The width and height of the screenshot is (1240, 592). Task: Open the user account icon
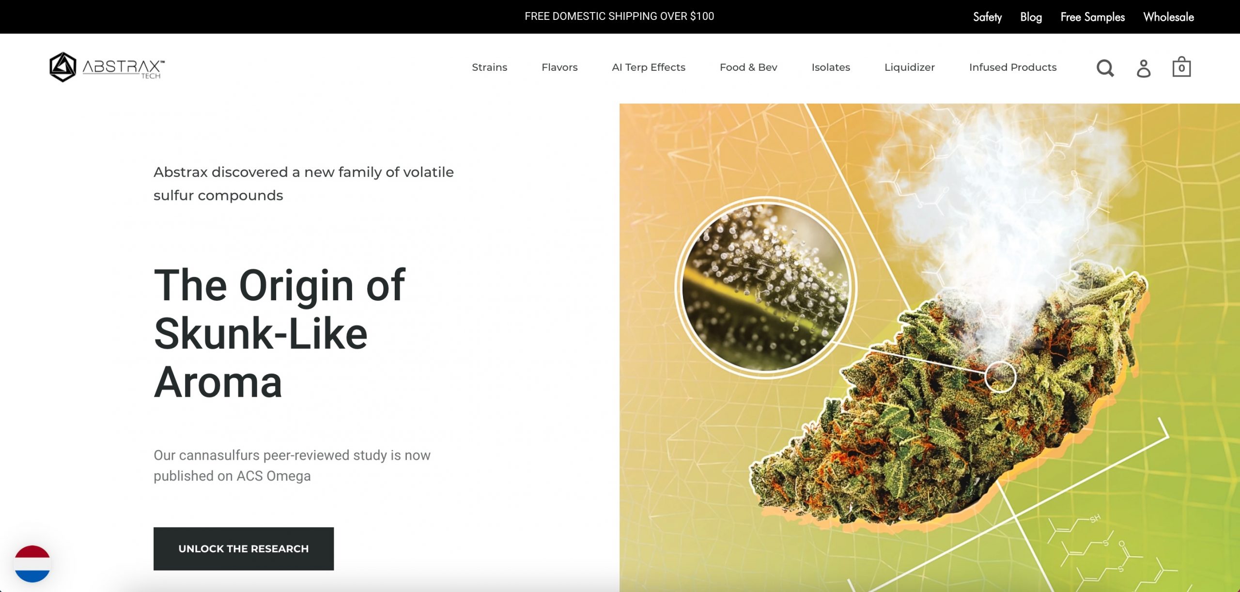(1144, 68)
